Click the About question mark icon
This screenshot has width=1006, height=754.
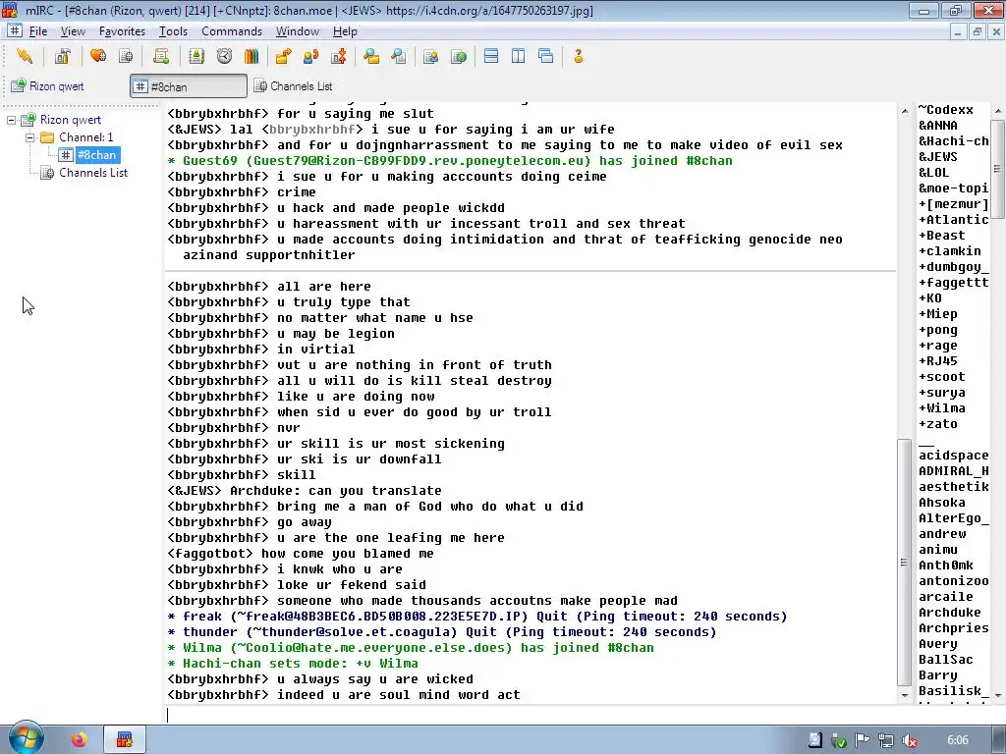coord(578,56)
